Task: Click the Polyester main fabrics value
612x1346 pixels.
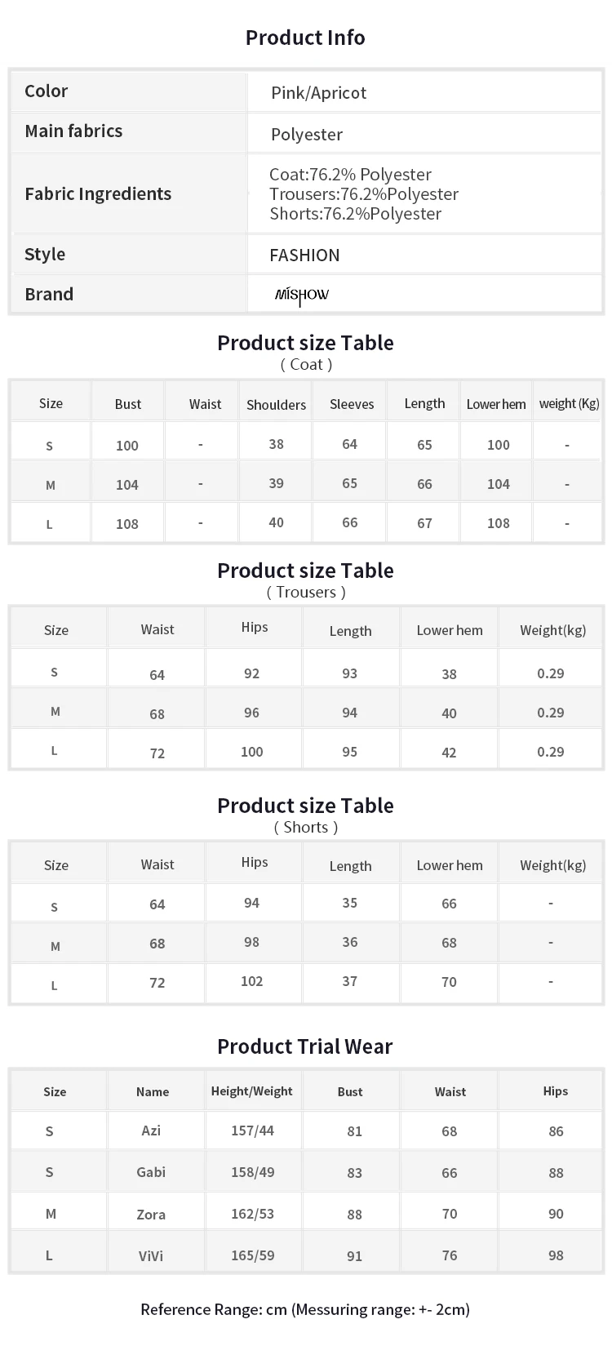Action: pos(307,134)
